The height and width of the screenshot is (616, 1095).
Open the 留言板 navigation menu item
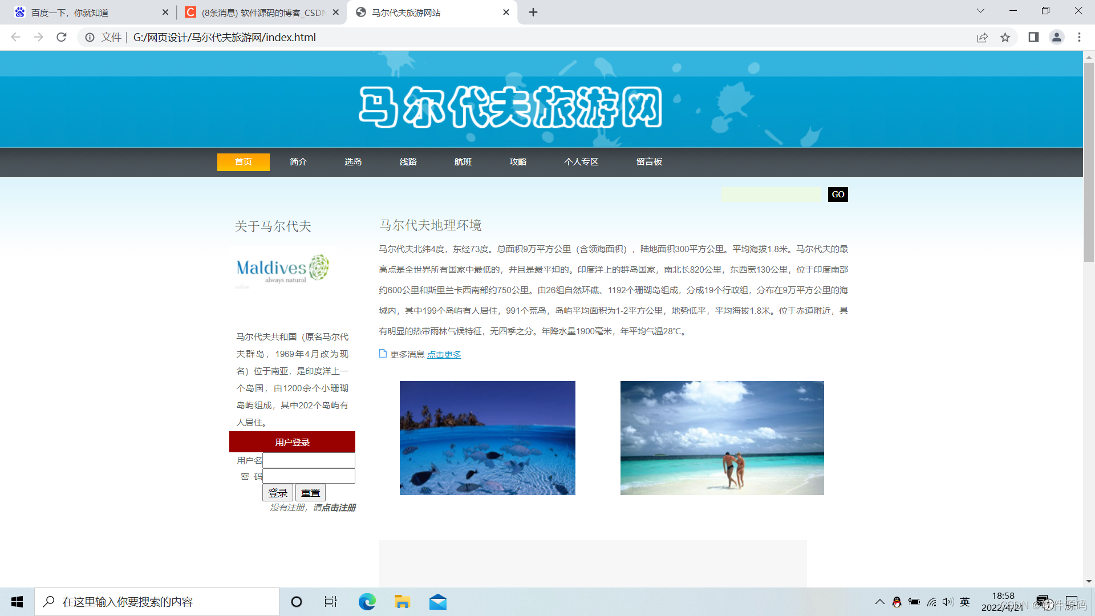pyautogui.click(x=649, y=162)
